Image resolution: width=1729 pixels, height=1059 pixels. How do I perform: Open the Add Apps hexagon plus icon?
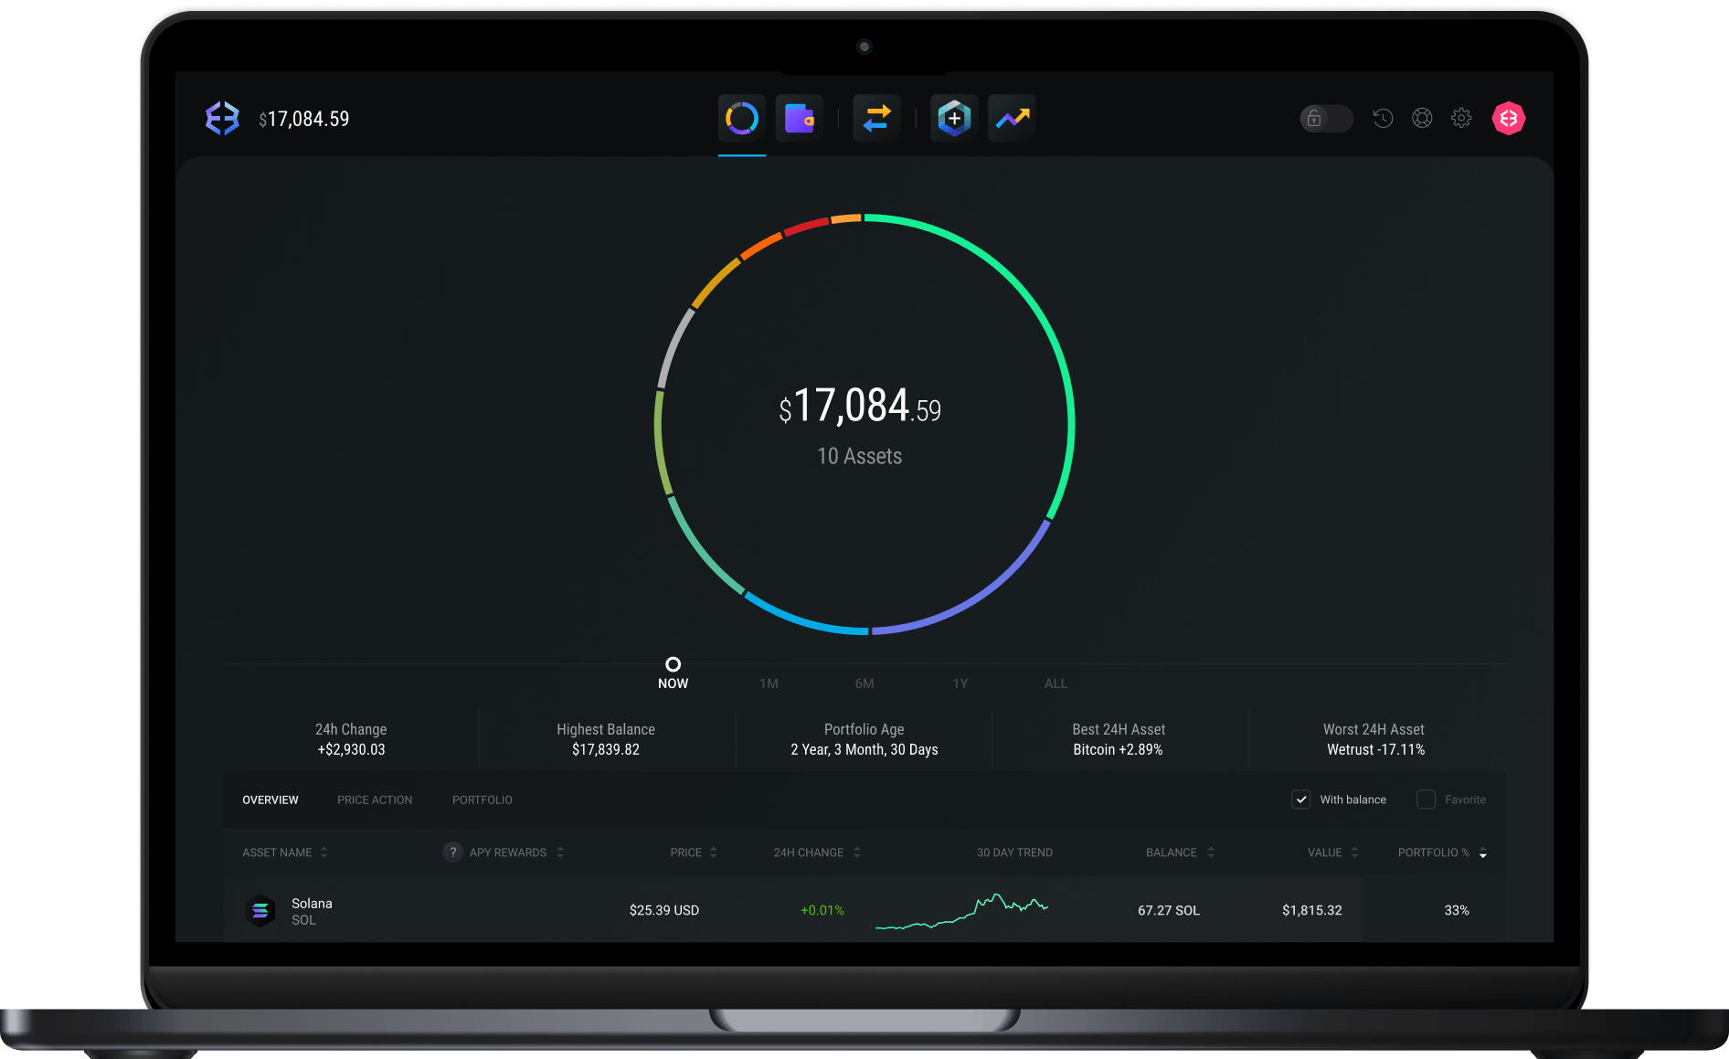tap(954, 118)
